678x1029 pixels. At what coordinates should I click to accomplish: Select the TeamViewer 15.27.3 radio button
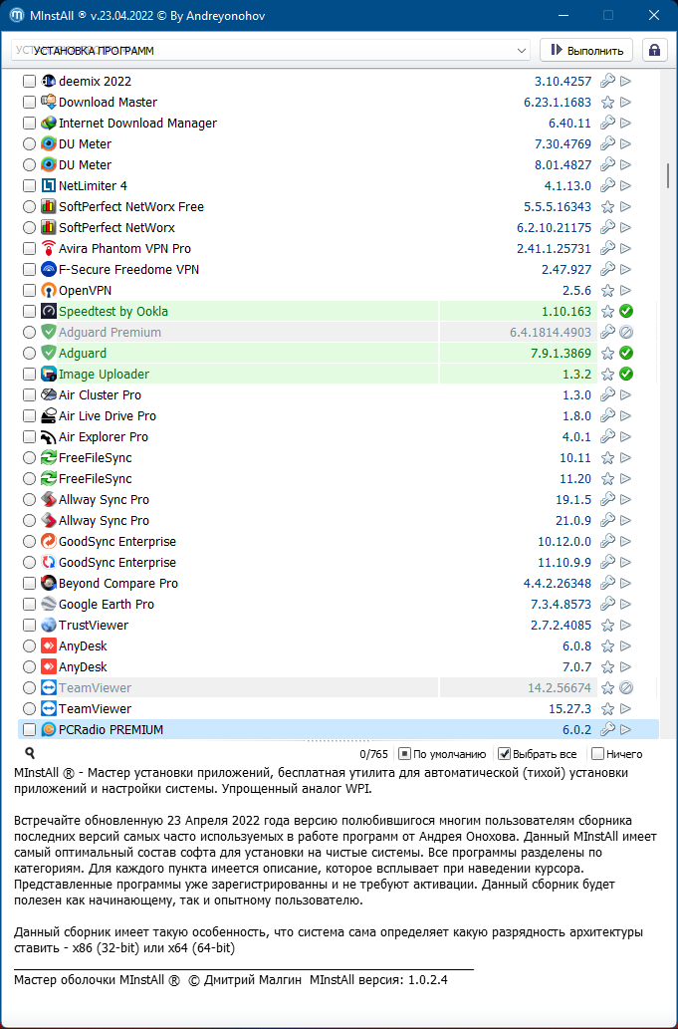pos(29,709)
